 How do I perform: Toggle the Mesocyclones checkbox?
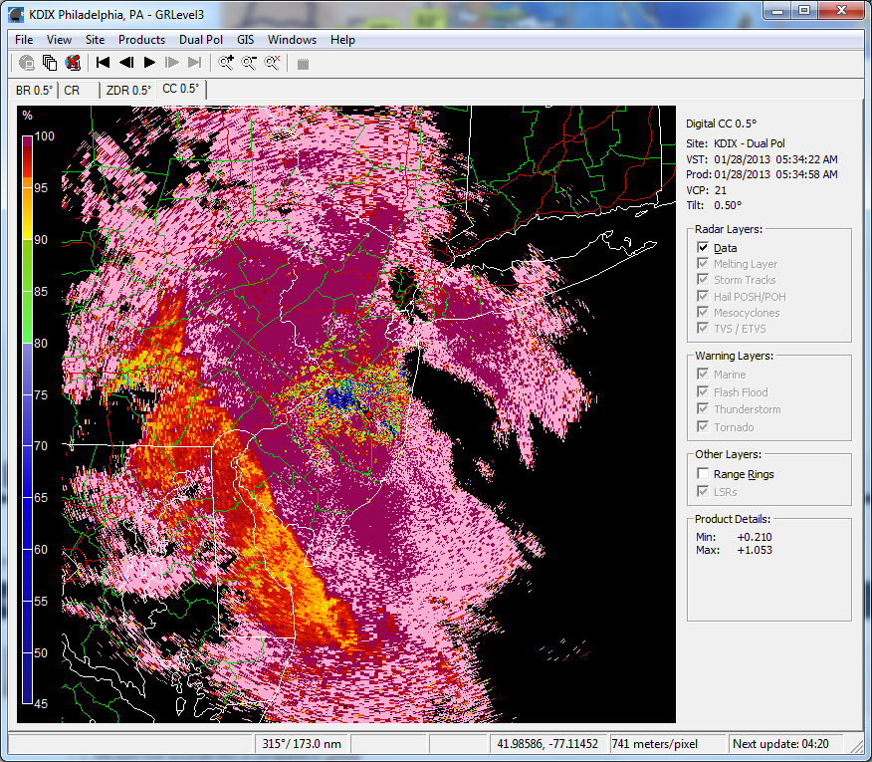click(703, 312)
